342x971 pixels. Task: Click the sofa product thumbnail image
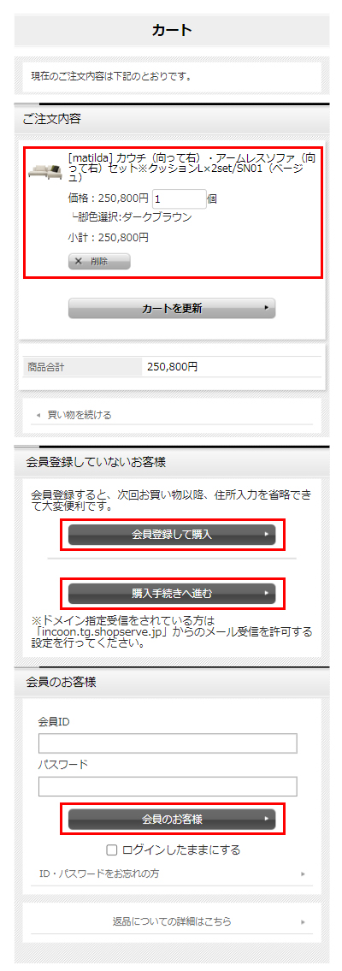(46, 171)
